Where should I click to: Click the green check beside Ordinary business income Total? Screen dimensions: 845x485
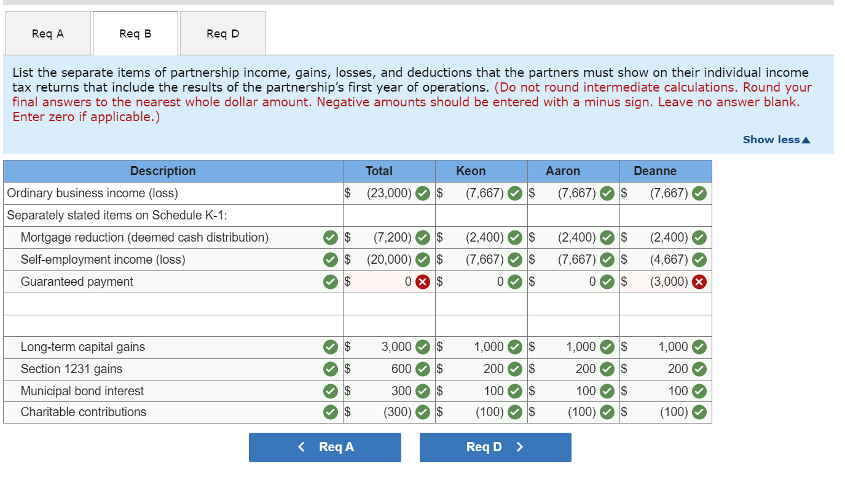point(422,194)
